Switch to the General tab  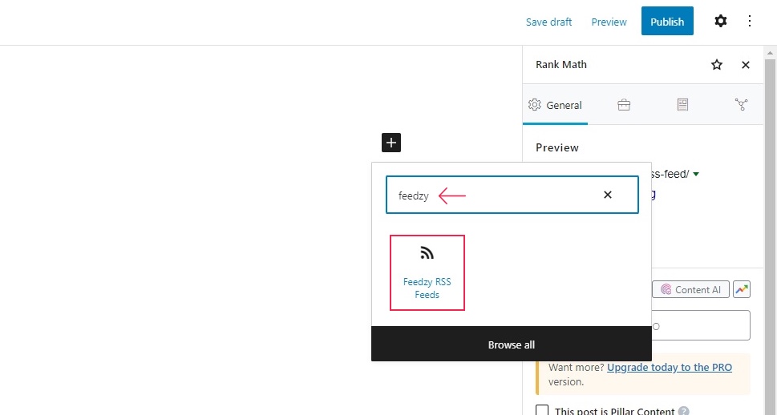tap(555, 105)
